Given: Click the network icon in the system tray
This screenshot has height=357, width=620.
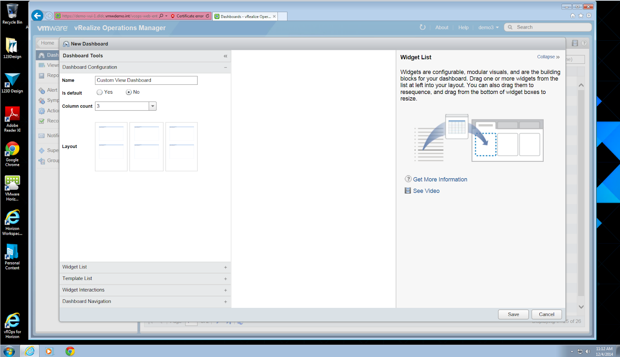Looking at the screenshot, I should [x=580, y=352].
